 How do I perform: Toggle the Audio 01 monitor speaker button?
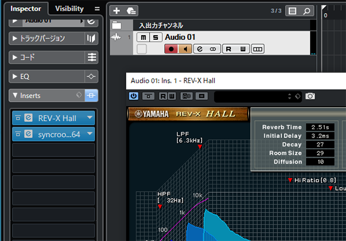click(185, 49)
